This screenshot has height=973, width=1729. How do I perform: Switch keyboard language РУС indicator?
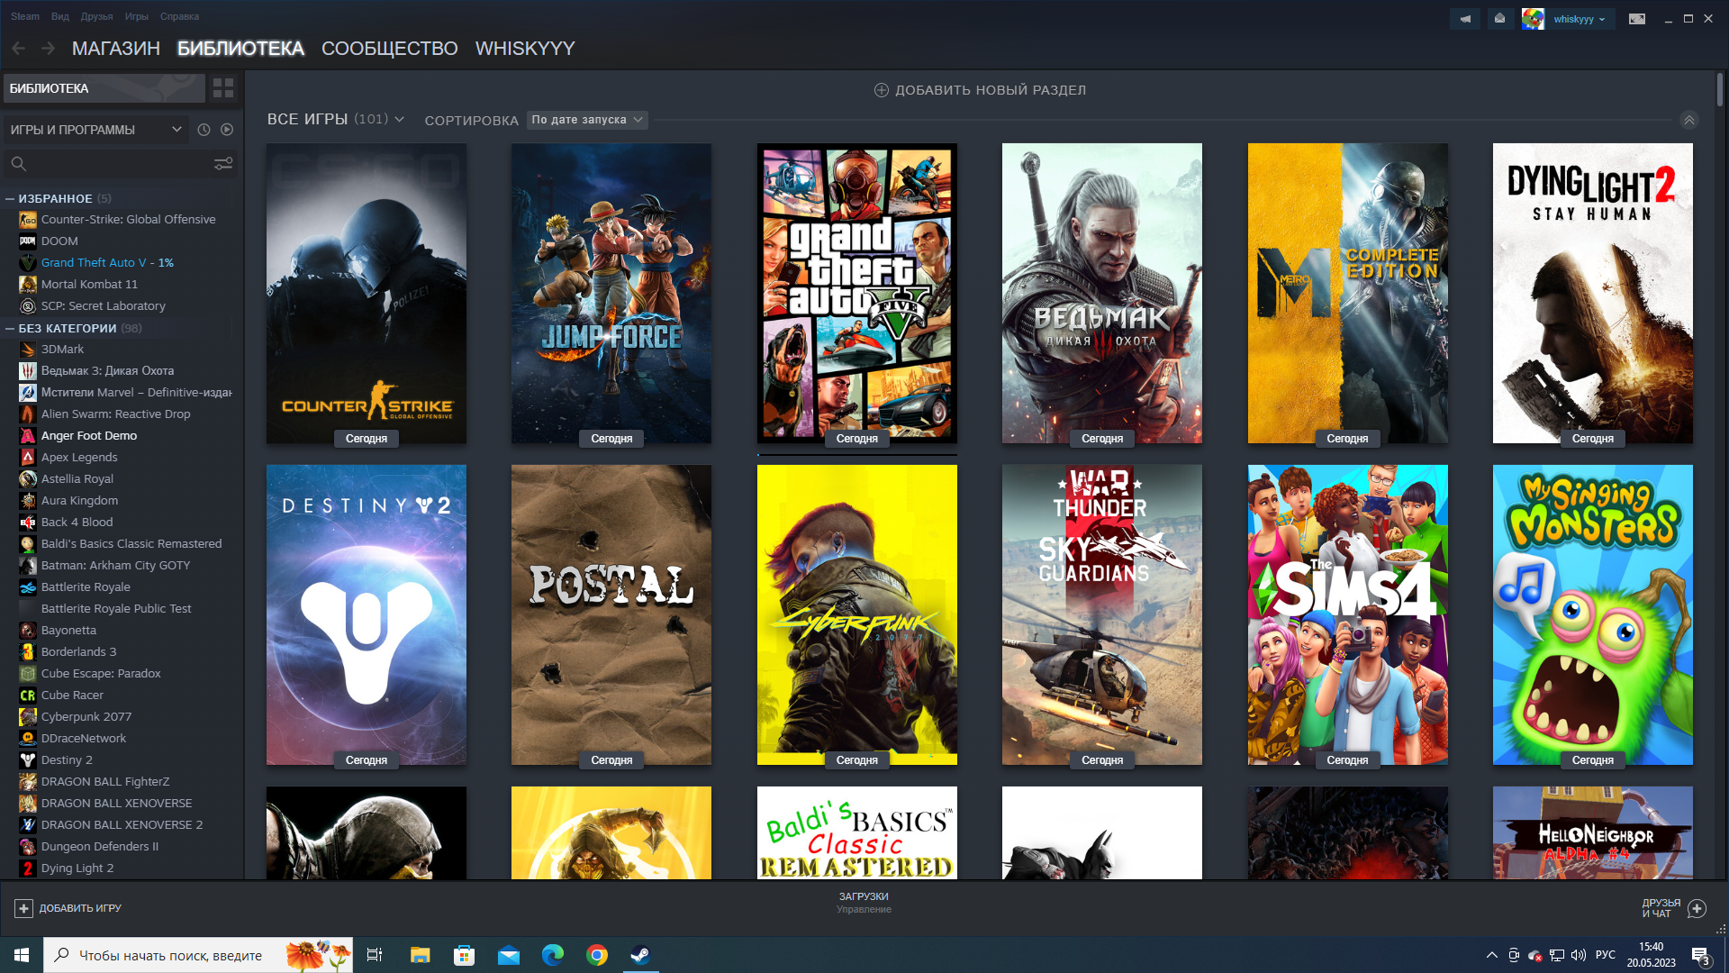[x=1606, y=955]
